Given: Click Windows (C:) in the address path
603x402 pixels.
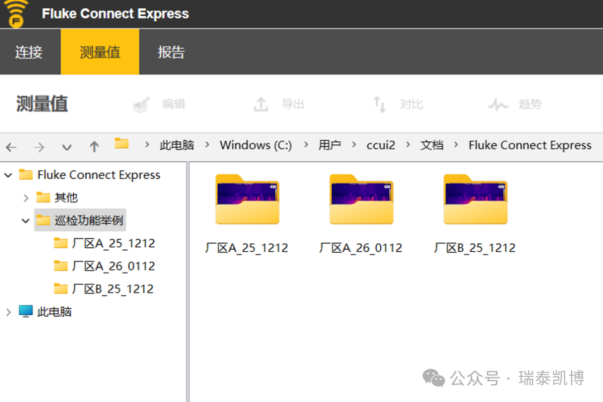Looking at the screenshot, I should (256, 145).
